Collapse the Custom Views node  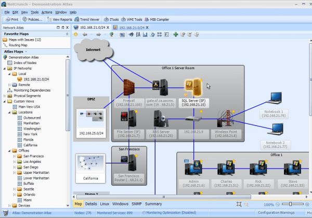[x=4, y=101]
